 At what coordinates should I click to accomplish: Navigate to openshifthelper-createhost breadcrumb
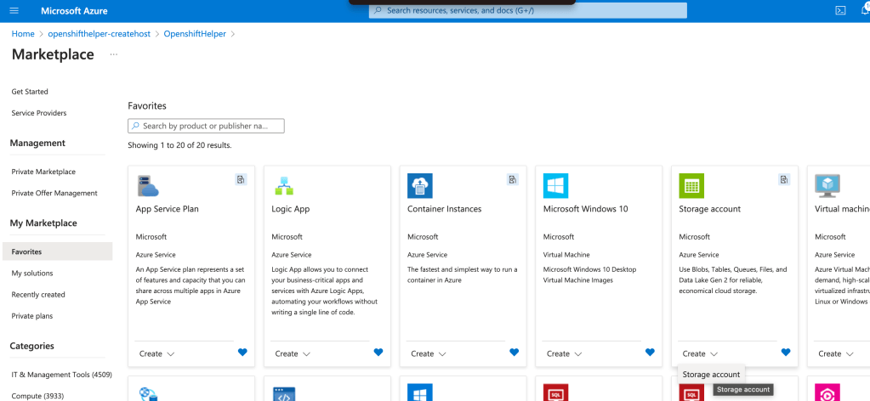click(99, 34)
